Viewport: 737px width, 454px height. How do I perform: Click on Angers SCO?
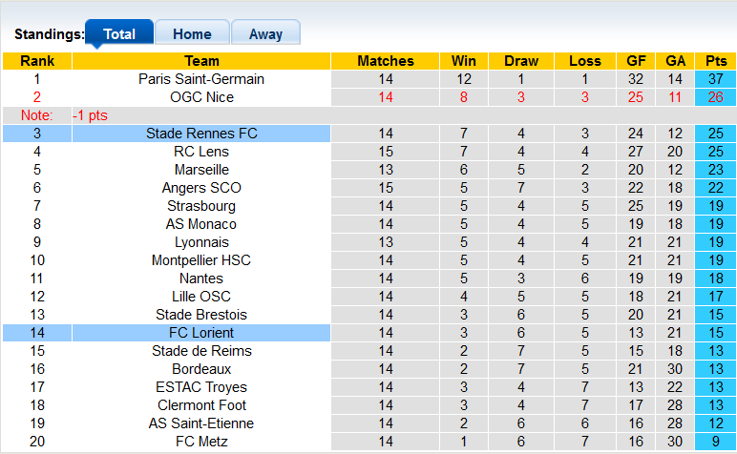[x=201, y=188]
